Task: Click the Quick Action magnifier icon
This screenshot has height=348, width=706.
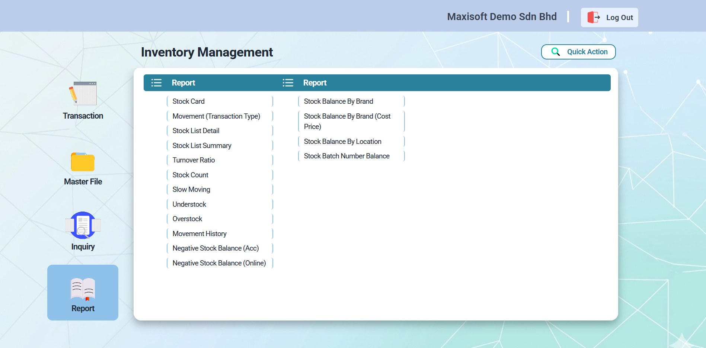Action: pyautogui.click(x=555, y=52)
